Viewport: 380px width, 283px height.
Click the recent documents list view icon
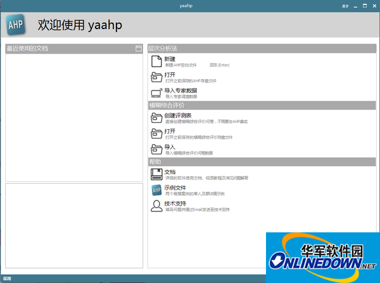[x=139, y=49]
